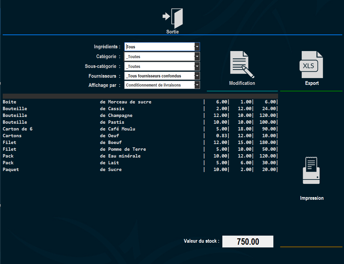Click the Valeur du stock : label
This screenshot has width=344, height=264.
coord(201,241)
